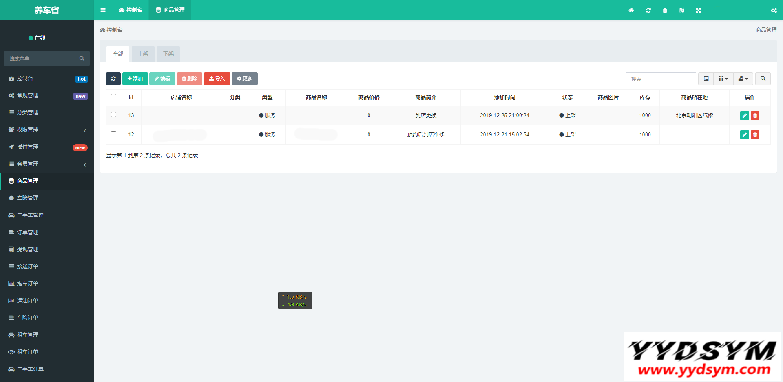Click the green 添加 button
This screenshot has height=382, width=783.
pyautogui.click(x=135, y=79)
